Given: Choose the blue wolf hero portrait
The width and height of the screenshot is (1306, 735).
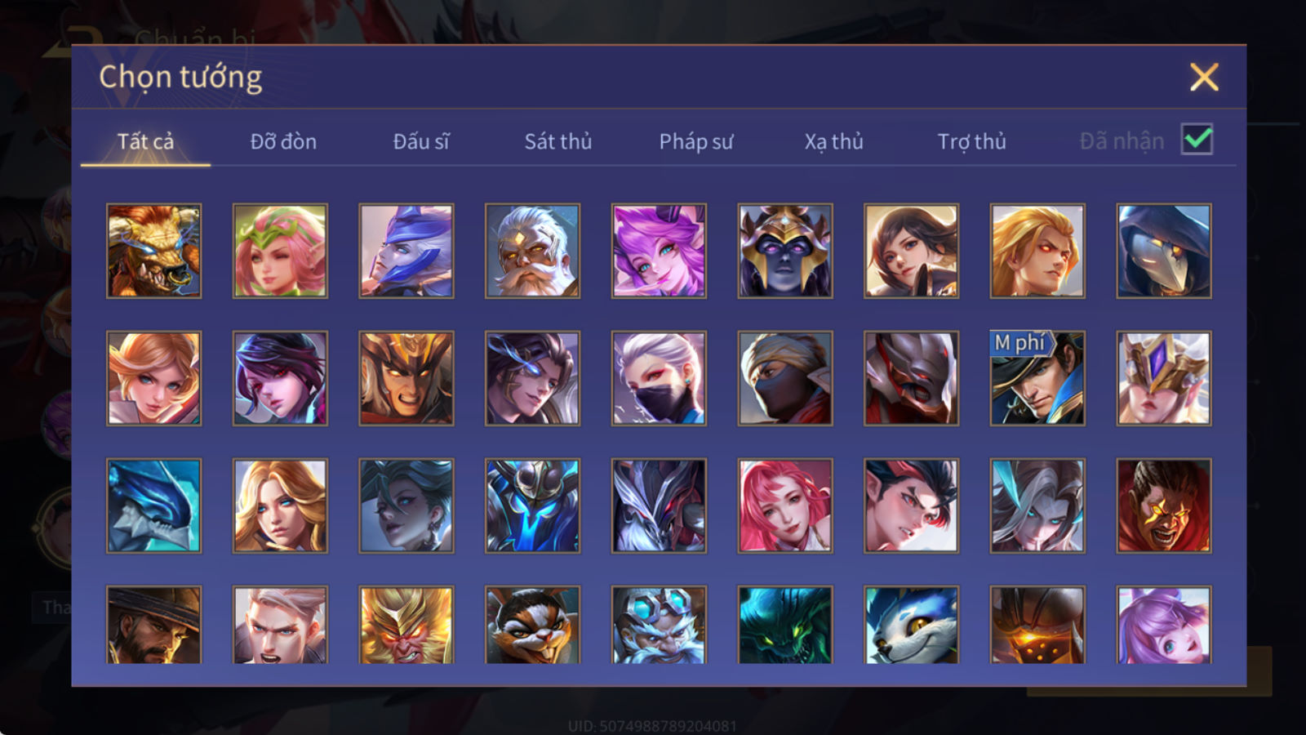Looking at the screenshot, I should [x=912, y=625].
